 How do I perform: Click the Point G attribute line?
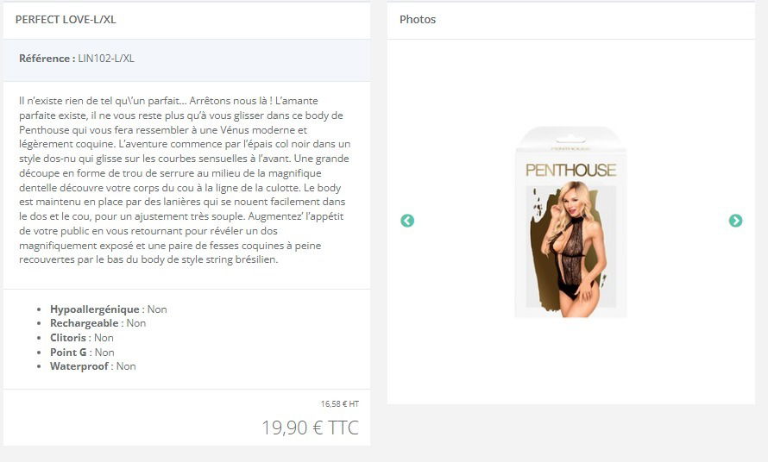(x=82, y=353)
